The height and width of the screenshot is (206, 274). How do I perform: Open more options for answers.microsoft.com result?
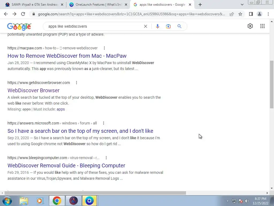[x=104, y=123]
